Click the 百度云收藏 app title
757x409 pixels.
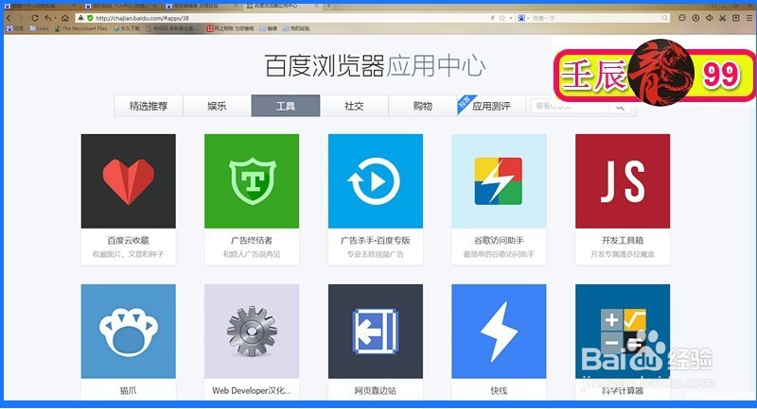pos(128,240)
